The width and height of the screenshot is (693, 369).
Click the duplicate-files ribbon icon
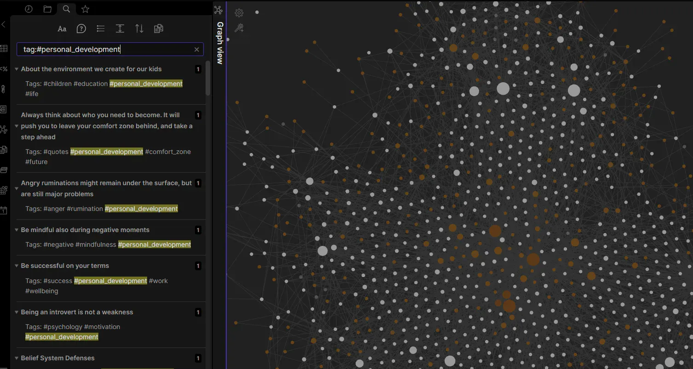3,150
